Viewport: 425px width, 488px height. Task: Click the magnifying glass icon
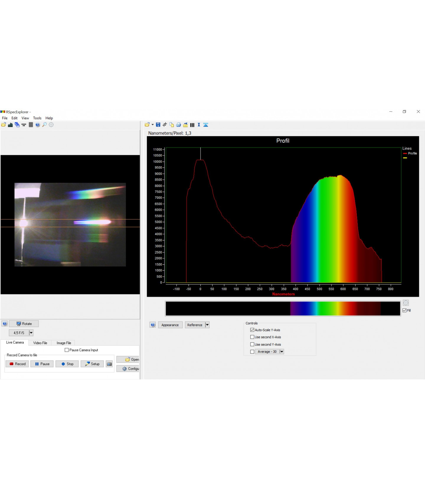[x=44, y=125]
